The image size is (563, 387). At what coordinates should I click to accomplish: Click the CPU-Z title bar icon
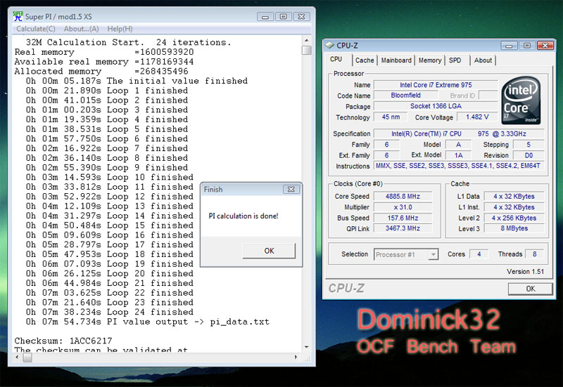tap(329, 45)
